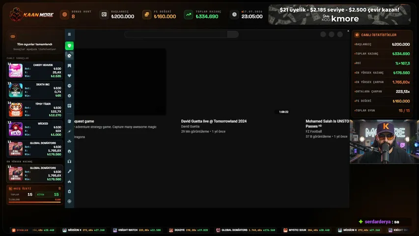Screen dimensions: 419x236
Task: Open the flame icon in sidebar
Action: tap(69, 151)
